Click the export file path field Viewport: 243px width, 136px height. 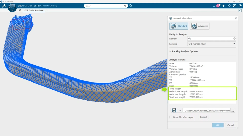[207, 111]
